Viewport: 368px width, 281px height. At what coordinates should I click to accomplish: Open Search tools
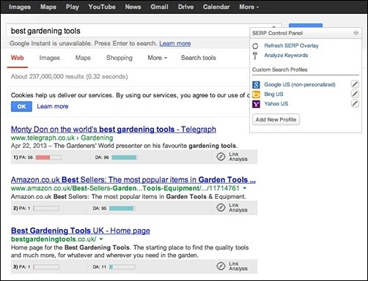point(199,58)
